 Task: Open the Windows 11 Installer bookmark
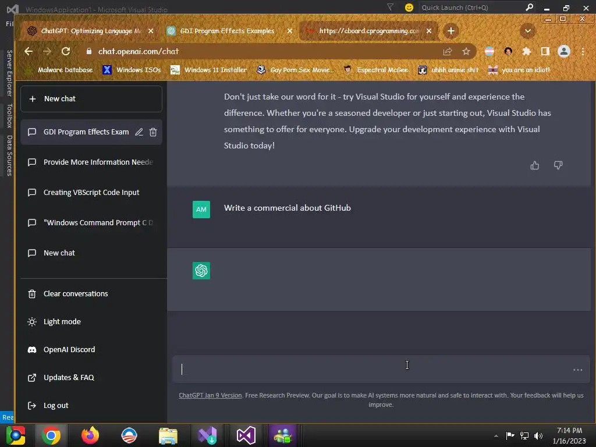209,70
